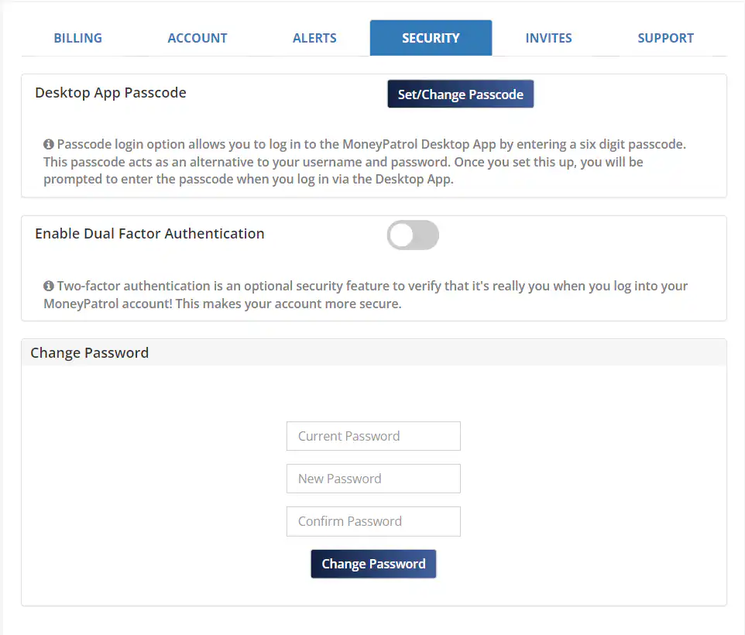745x635 pixels.
Task: Click the info icon beside two-factor description
Action: pos(49,287)
